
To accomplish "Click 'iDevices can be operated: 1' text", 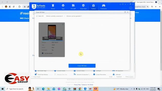I will coord(74,16).
